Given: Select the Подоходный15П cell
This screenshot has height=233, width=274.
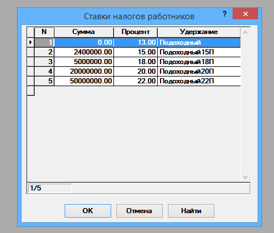Looking at the screenshot, I should click(199, 52).
